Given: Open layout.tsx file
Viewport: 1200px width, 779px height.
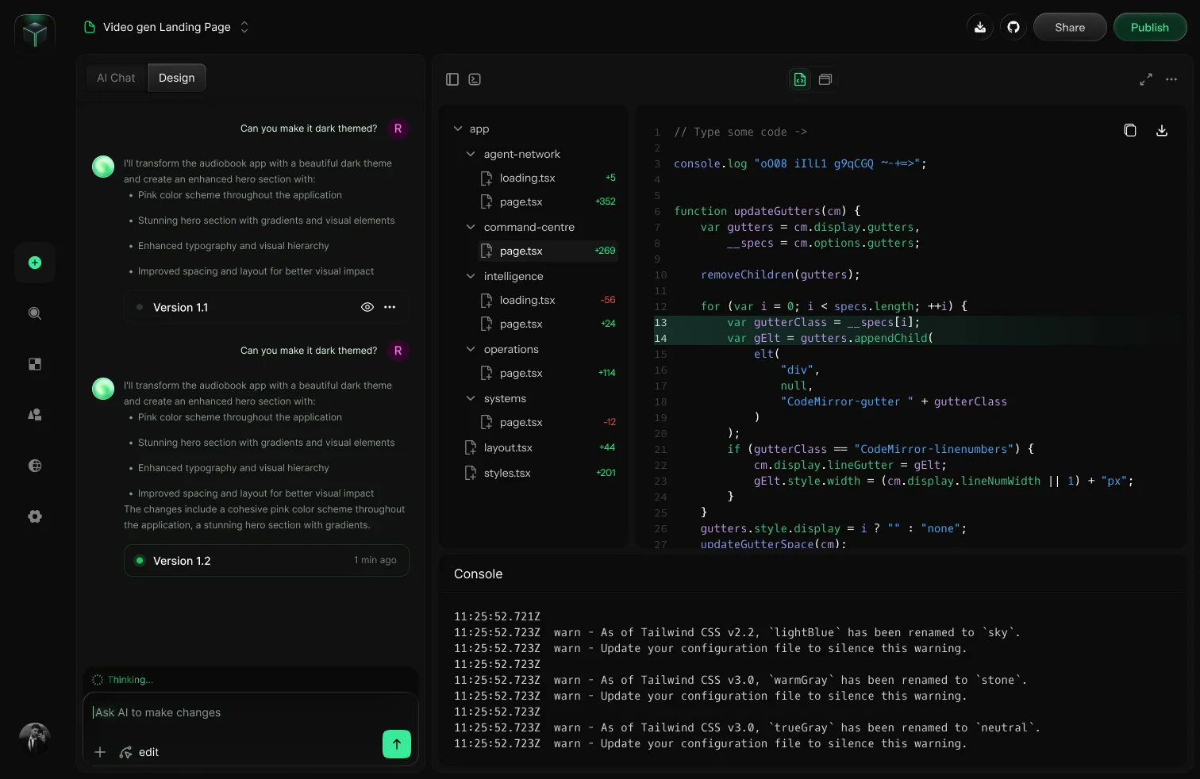Looking at the screenshot, I should pyautogui.click(x=540, y=447).
